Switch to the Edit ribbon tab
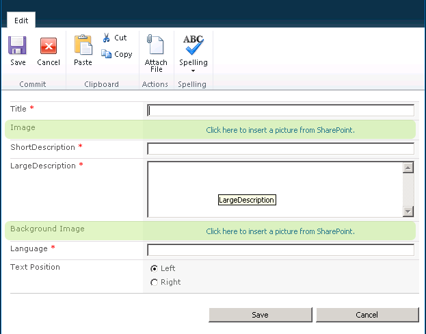Screen dimensions: 426x334 21,21
